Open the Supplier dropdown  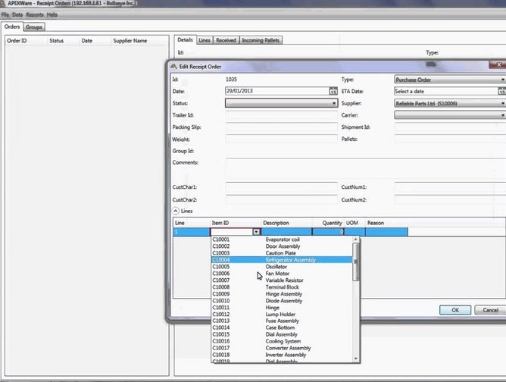[450, 103]
